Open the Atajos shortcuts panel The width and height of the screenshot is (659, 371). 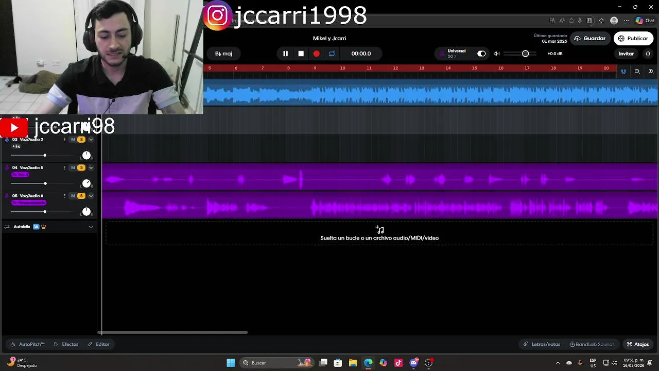point(638,344)
